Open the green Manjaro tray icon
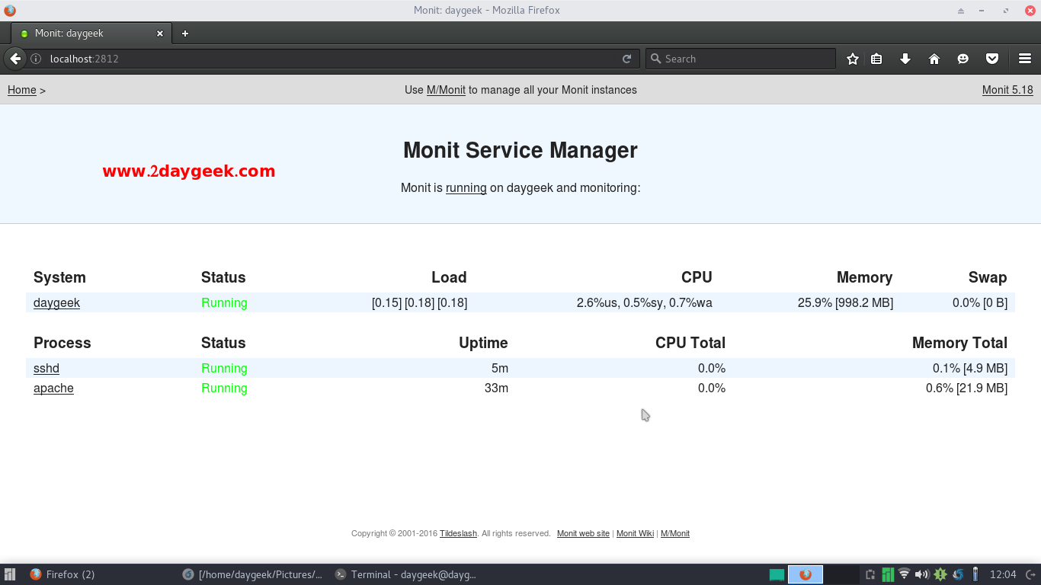This screenshot has height=585, width=1041. tap(888, 574)
